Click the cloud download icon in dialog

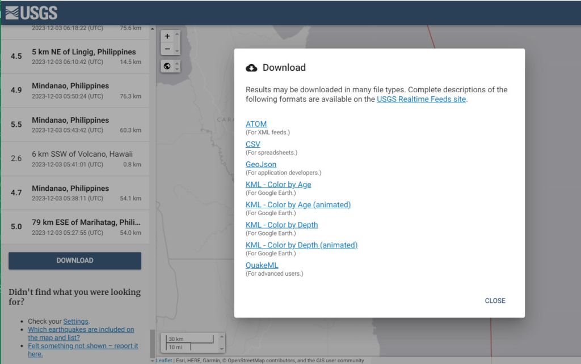(251, 68)
